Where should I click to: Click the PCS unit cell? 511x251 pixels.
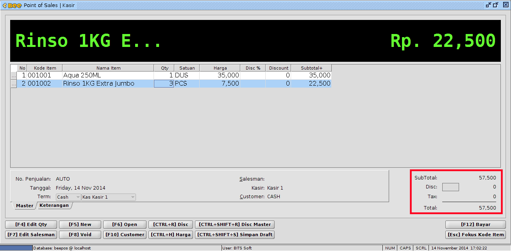coord(187,84)
